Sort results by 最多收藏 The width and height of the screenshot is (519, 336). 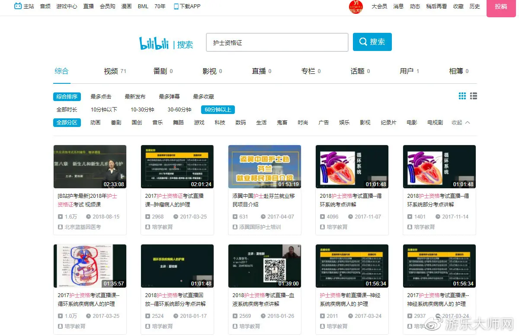(203, 97)
